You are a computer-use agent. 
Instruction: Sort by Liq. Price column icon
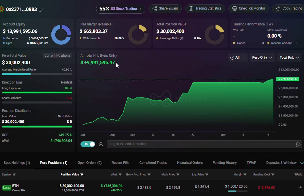pos(207,174)
